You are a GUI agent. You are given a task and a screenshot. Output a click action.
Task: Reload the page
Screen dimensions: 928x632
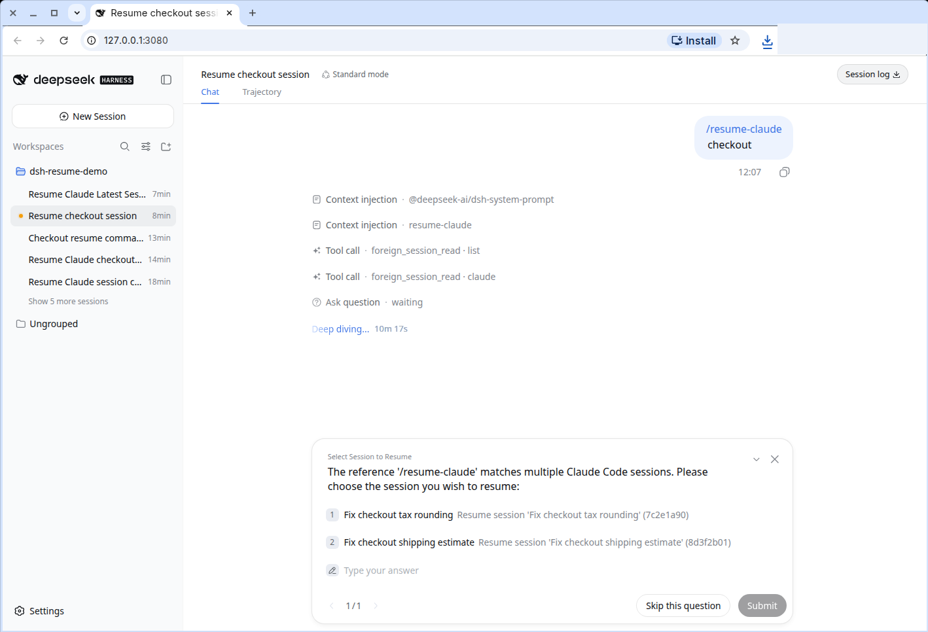pos(63,41)
